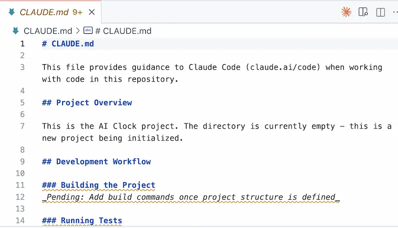Click the '## Project Overview' heading

[87, 103]
